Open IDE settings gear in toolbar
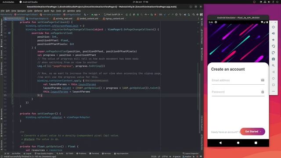The width and height of the screenshot is (281, 158). (197, 14)
